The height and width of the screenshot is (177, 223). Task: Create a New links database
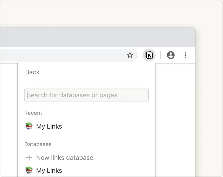pyautogui.click(x=65, y=158)
